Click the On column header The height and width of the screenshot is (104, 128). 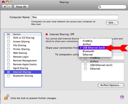coord(9,34)
